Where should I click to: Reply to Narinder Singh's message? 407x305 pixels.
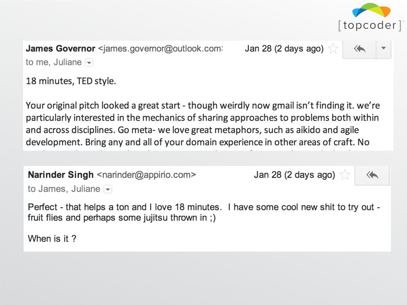tap(372, 175)
